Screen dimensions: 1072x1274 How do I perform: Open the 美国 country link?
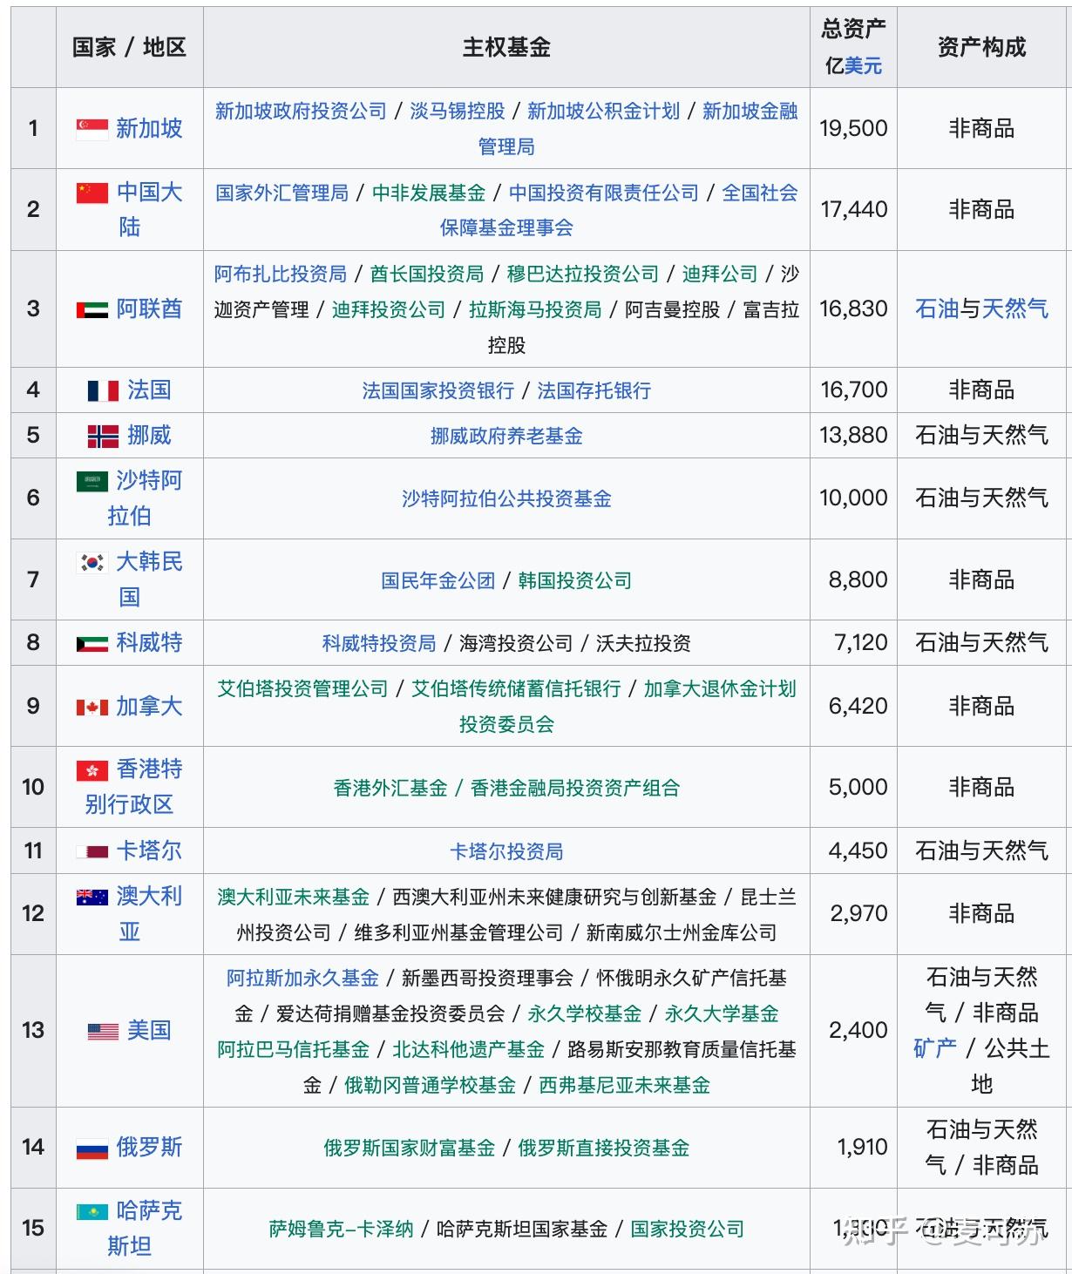pos(149,1031)
